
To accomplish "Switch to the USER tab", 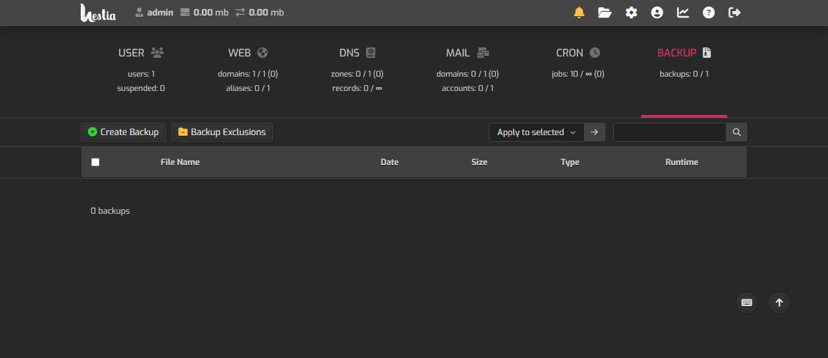I will pos(141,53).
